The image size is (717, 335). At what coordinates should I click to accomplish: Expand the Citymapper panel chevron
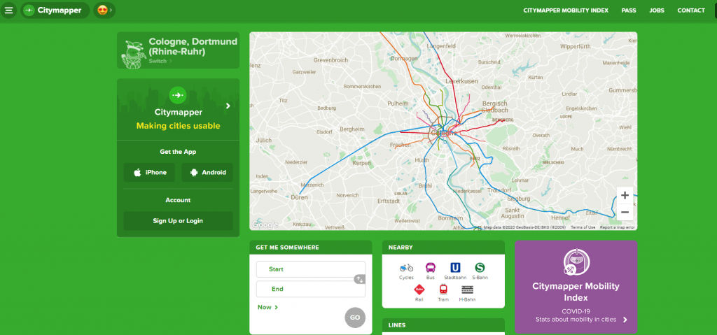pos(228,106)
